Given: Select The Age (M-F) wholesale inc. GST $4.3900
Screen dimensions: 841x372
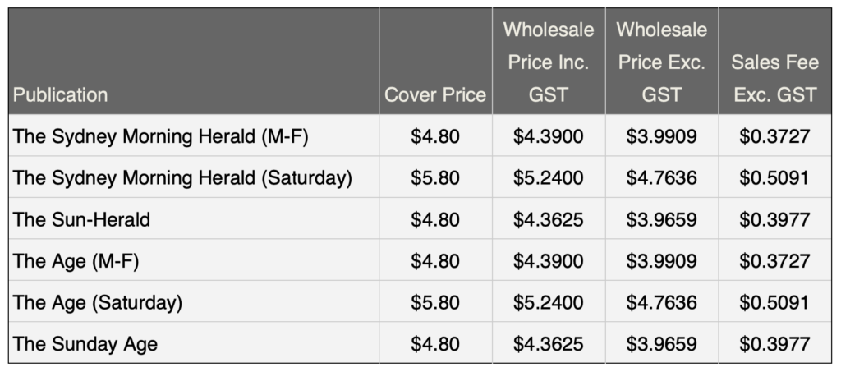Looking at the screenshot, I should point(549,261).
